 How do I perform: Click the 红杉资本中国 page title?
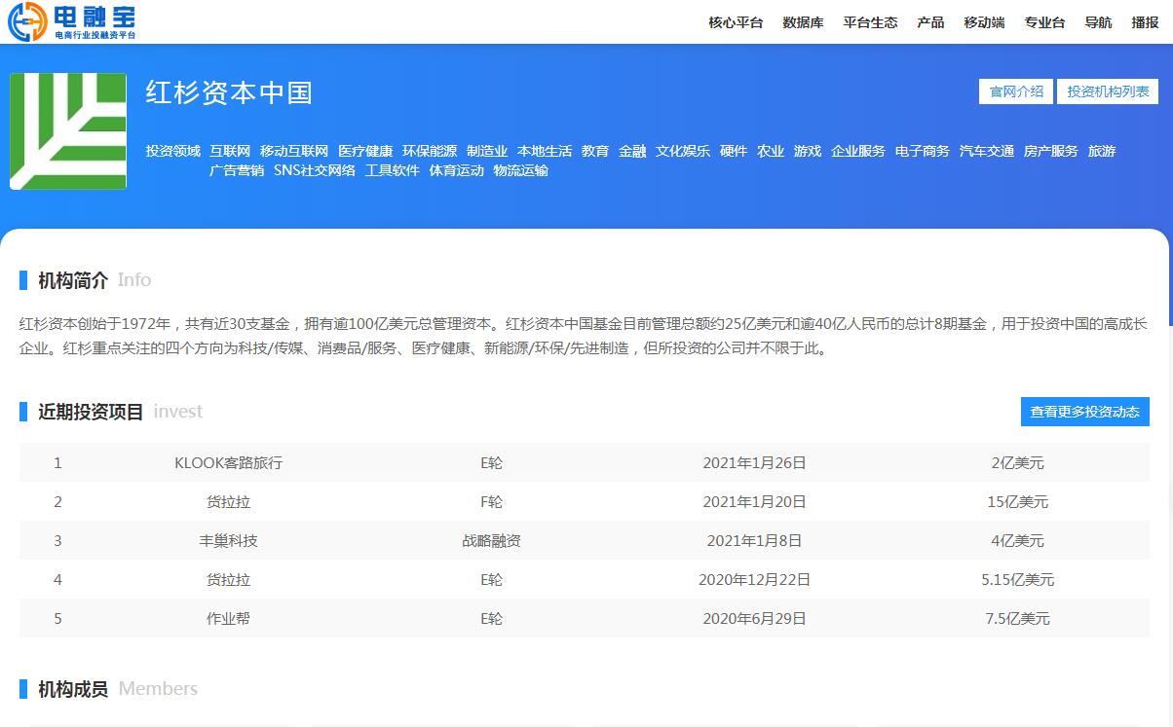tap(229, 92)
